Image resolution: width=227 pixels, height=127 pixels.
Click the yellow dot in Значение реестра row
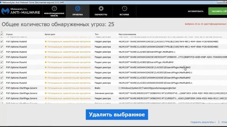tap(46, 93)
